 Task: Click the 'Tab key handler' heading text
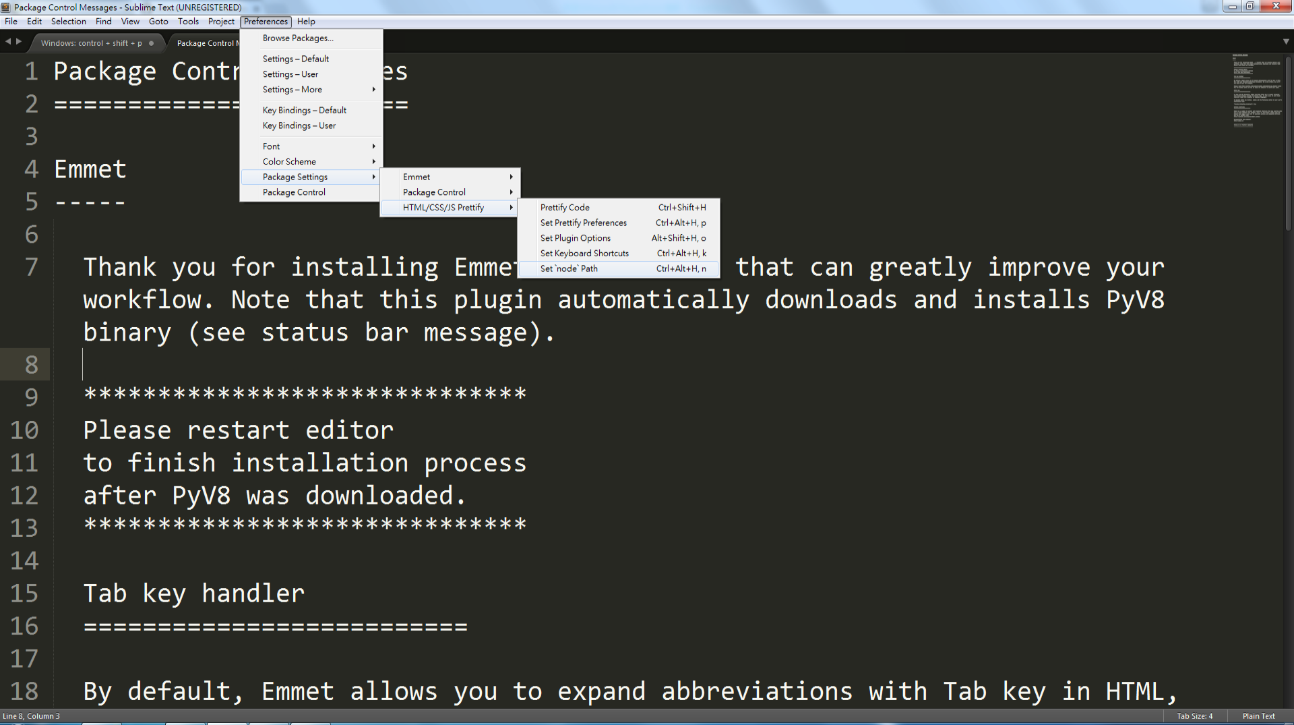[x=194, y=593]
